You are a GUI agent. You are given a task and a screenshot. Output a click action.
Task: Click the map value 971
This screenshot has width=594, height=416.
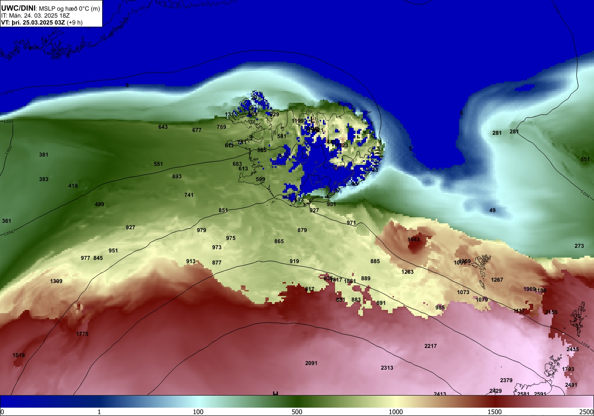351,223
